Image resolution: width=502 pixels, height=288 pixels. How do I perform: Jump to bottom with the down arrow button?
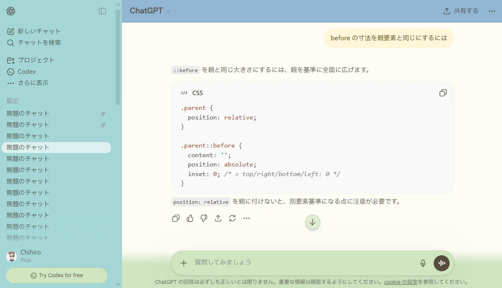313,222
